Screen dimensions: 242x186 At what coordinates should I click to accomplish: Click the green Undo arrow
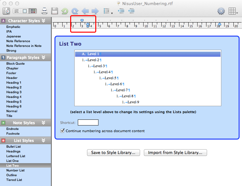click(65, 11)
